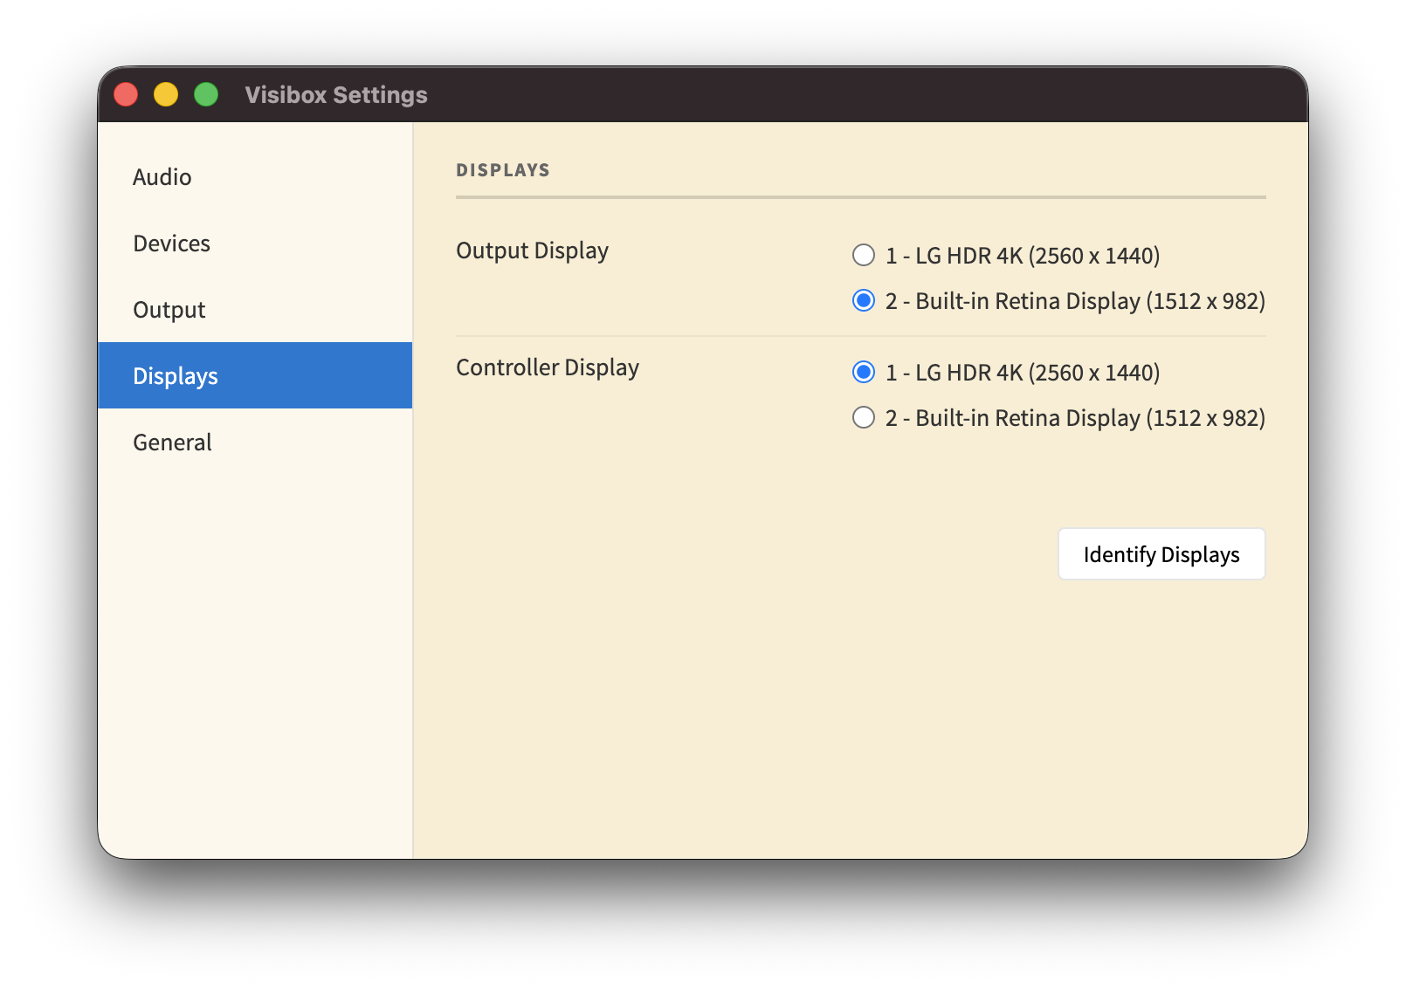
Task: Select the Displays sidebar item
Action: click(x=176, y=376)
